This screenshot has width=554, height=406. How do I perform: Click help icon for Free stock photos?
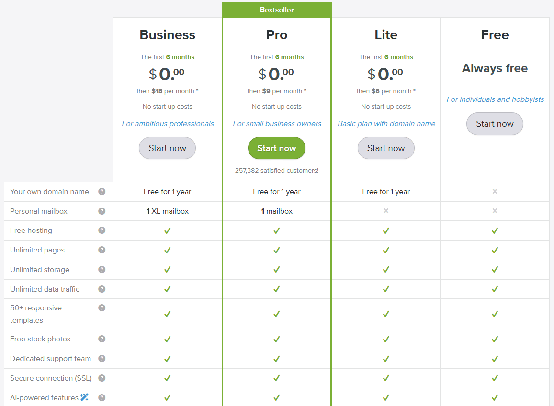click(102, 339)
